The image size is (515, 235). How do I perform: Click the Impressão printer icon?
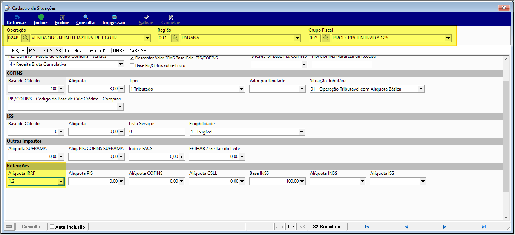point(114,17)
